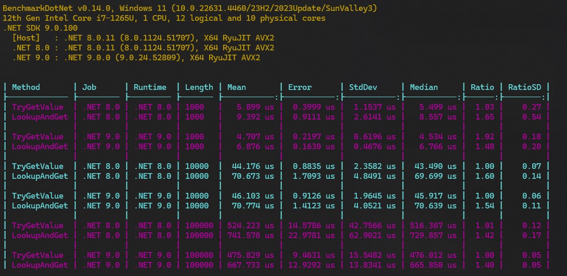Click ratio value 1.40
The height and width of the screenshot is (276, 567).
485,265
